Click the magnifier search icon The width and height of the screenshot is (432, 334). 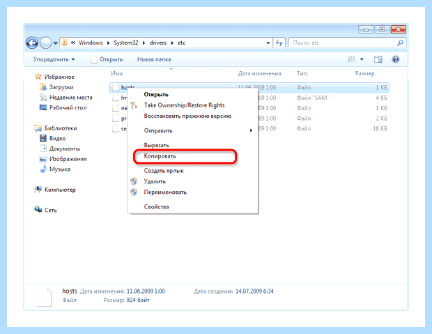(x=401, y=43)
